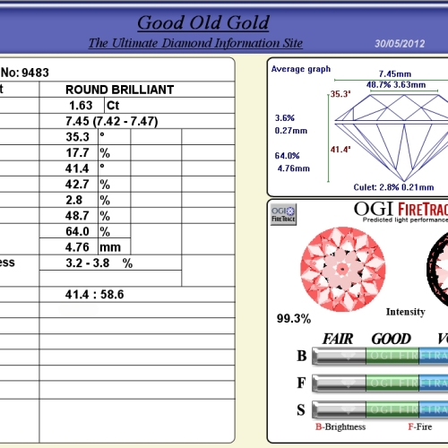
Task: Select the ratio value 41.4 : 58.6
Action: click(94, 295)
